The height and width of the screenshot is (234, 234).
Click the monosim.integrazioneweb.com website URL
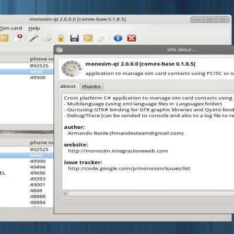point(118,151)
